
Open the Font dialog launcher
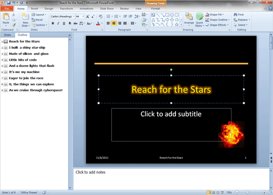click(x=102, y=30)
